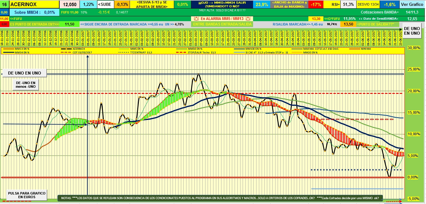
Task: Select the NOTAS disclaimer banner text
Action: 220,198
